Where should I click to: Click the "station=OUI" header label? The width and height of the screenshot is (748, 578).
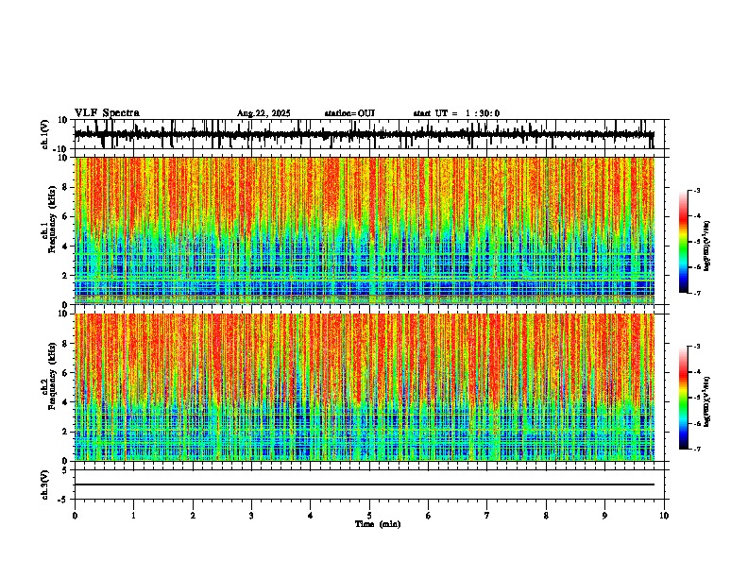[349, 113]
